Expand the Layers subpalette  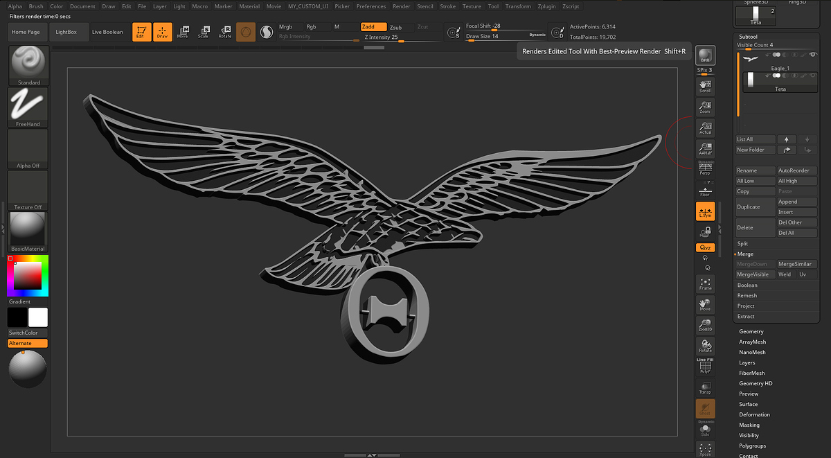[747, 362]
